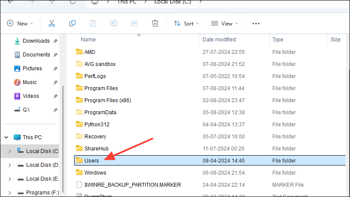Click the Paste clipboard icon
Viewport: 350px width, 197px height.
pyautogui.click(x=93, y=23)
